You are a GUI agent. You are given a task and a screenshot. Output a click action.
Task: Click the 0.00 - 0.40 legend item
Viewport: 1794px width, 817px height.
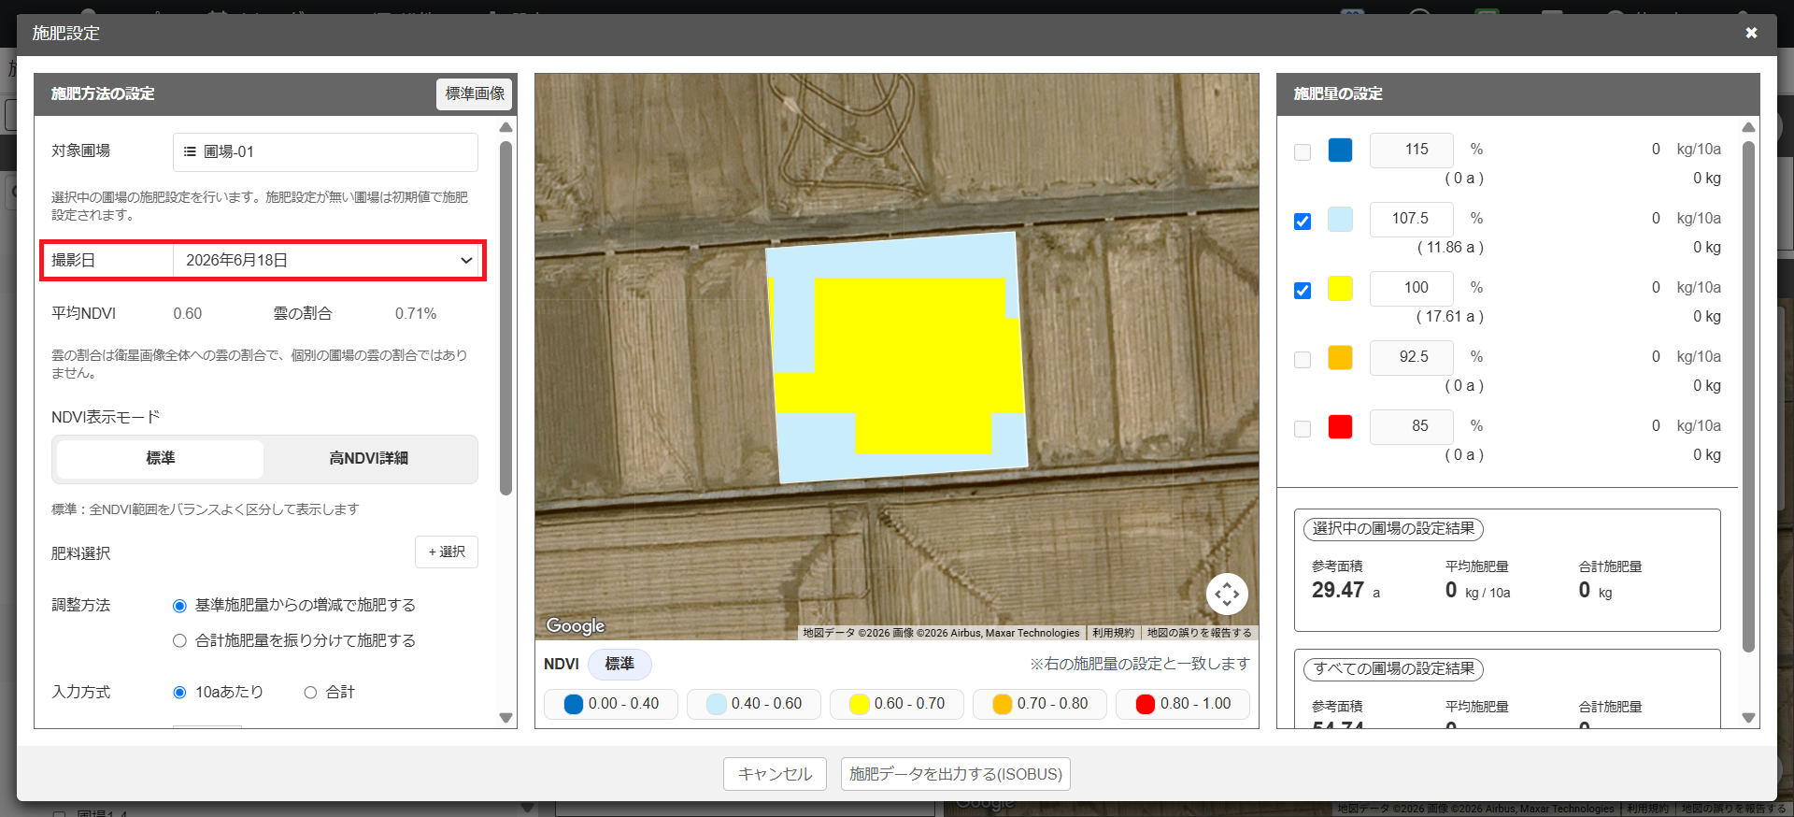pos(611,704)
